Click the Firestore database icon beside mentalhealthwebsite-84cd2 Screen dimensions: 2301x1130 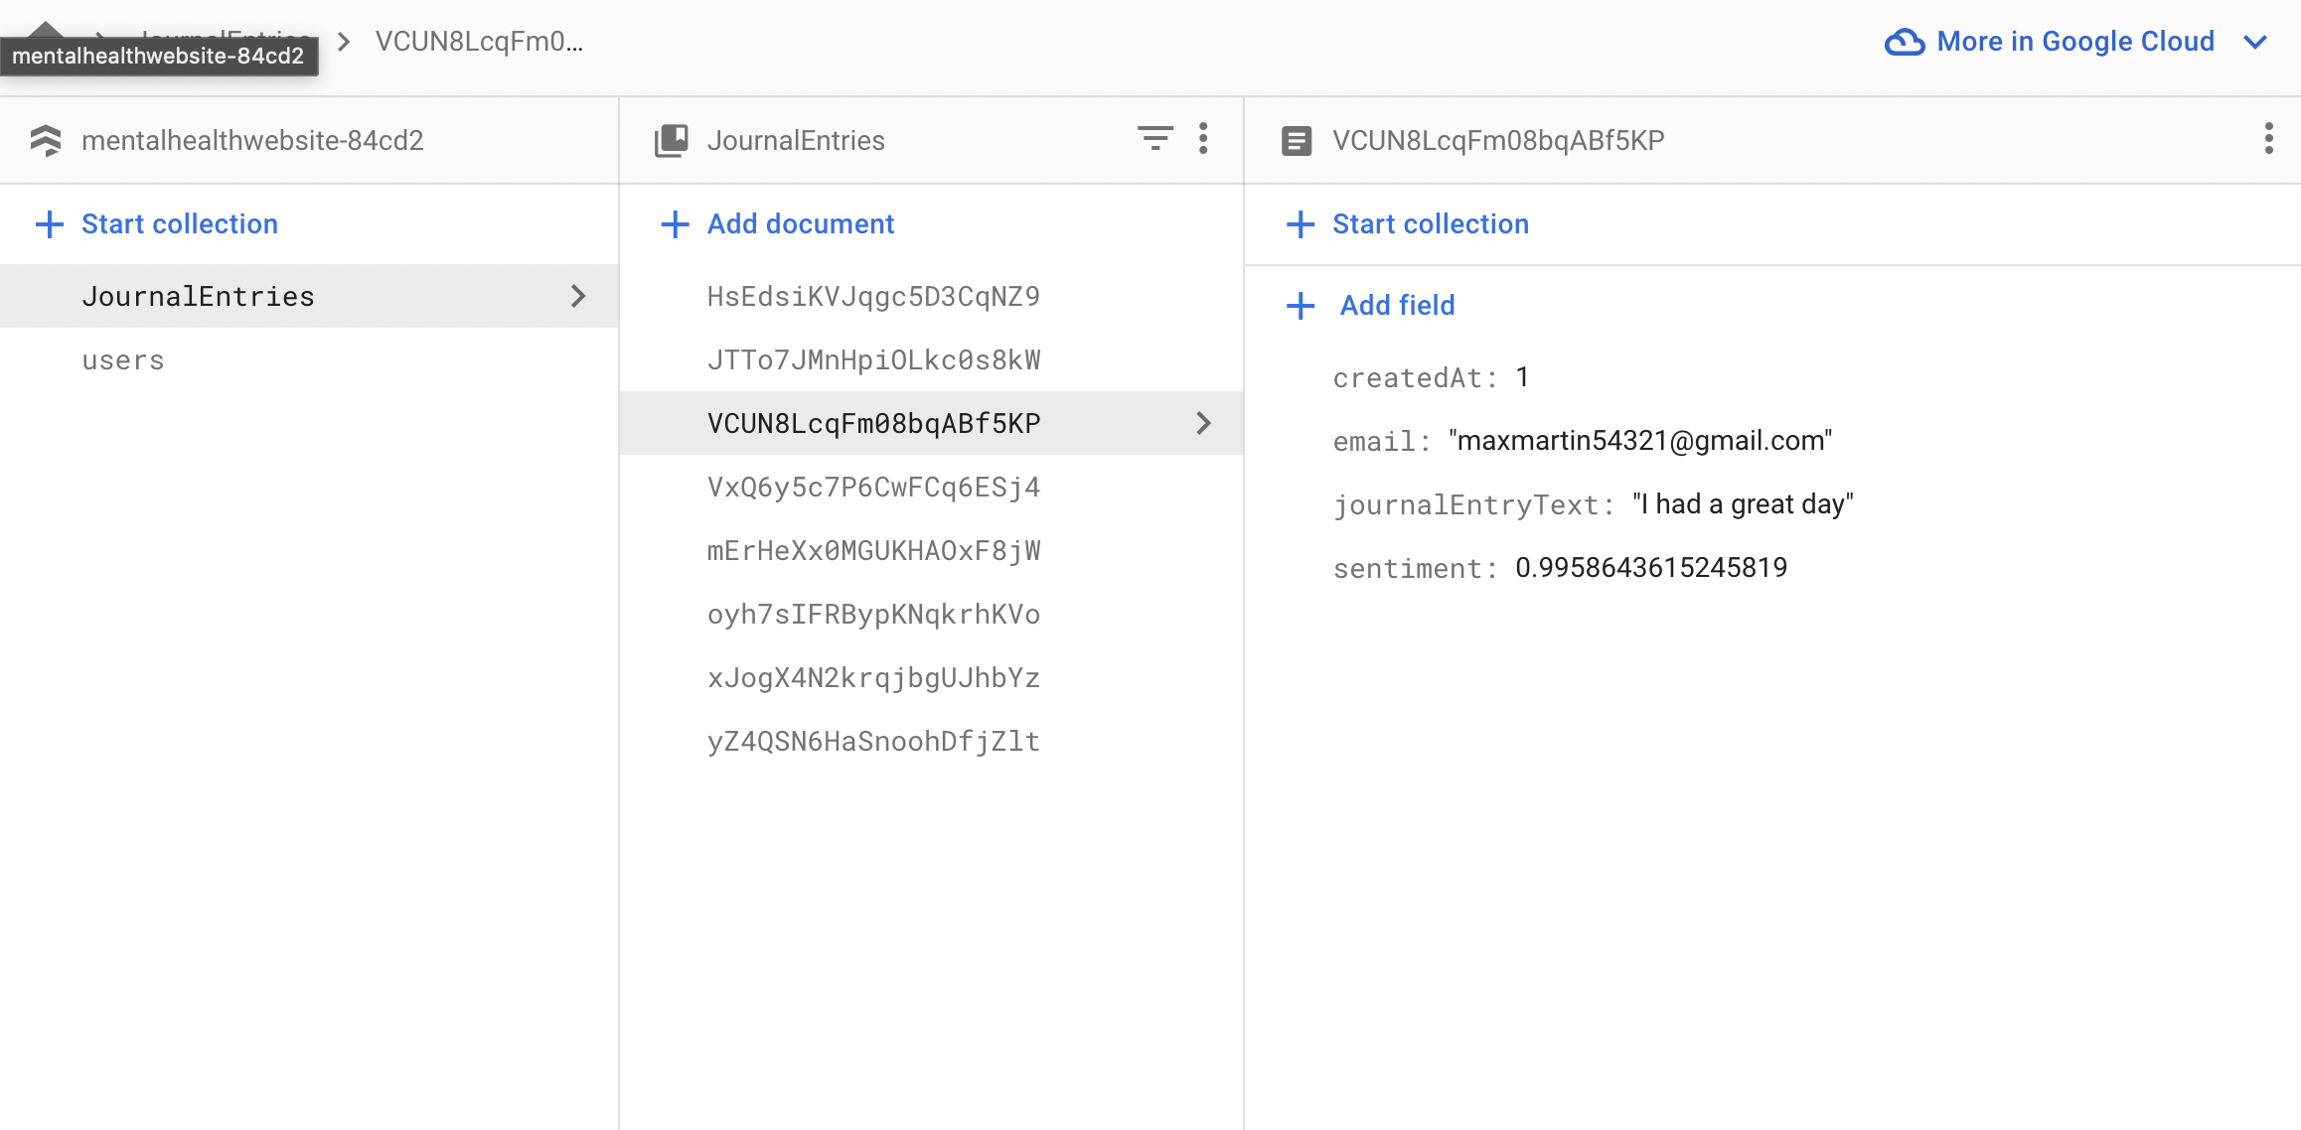46,140
